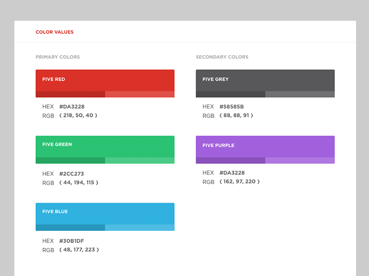Viewport: 369px width, 276px height.
Task: Select the dark red shade strip
Action: pos(71,94)
